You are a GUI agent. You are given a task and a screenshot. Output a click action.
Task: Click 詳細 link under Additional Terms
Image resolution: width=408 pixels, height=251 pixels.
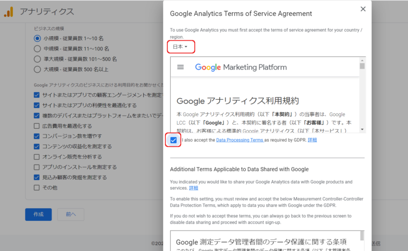[193, 188]
